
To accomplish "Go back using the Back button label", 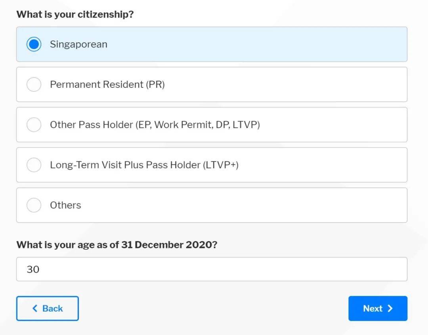I will (52, 309).
